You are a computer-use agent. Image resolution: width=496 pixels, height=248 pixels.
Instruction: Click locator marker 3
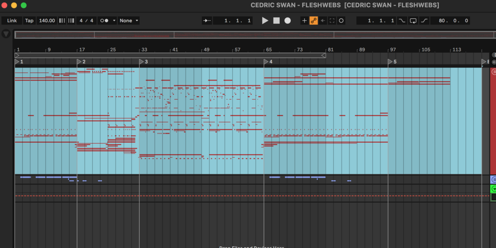tap(142, 61)
